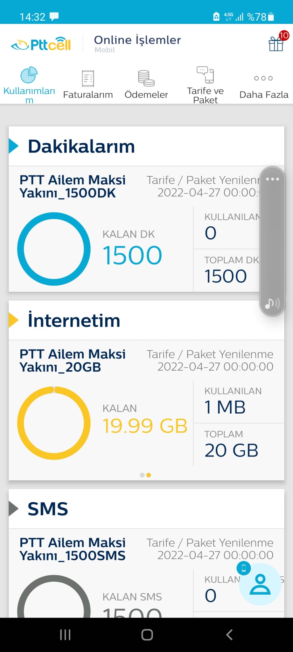Tap the yellow internet usage ring

click(x=54, y=423)
